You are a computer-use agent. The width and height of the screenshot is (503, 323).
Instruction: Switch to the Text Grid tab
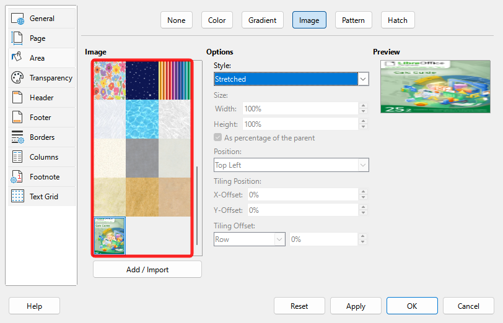(42, 197)
